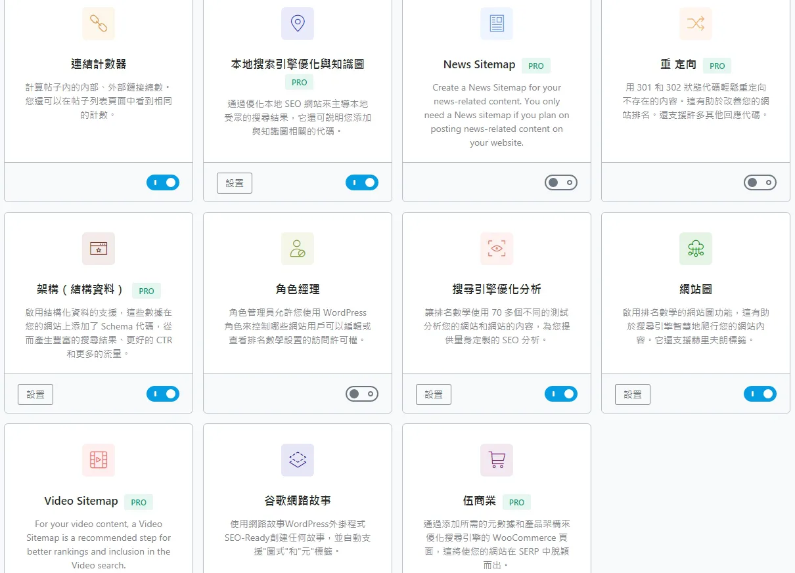
Task: Enable the News Sitemap toggle
Action: pyautogui.click(x=561, y=182)
